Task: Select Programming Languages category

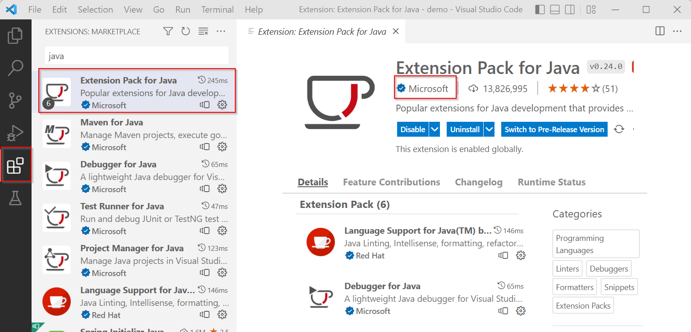Action: pyautogui.click(x=596, y=244)
